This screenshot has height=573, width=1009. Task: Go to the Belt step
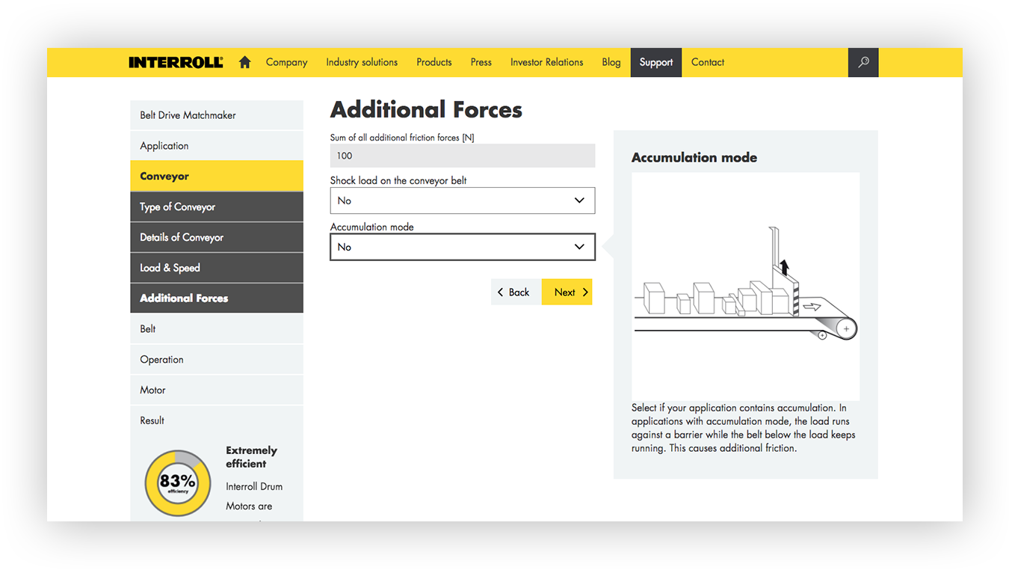point(217,329)
